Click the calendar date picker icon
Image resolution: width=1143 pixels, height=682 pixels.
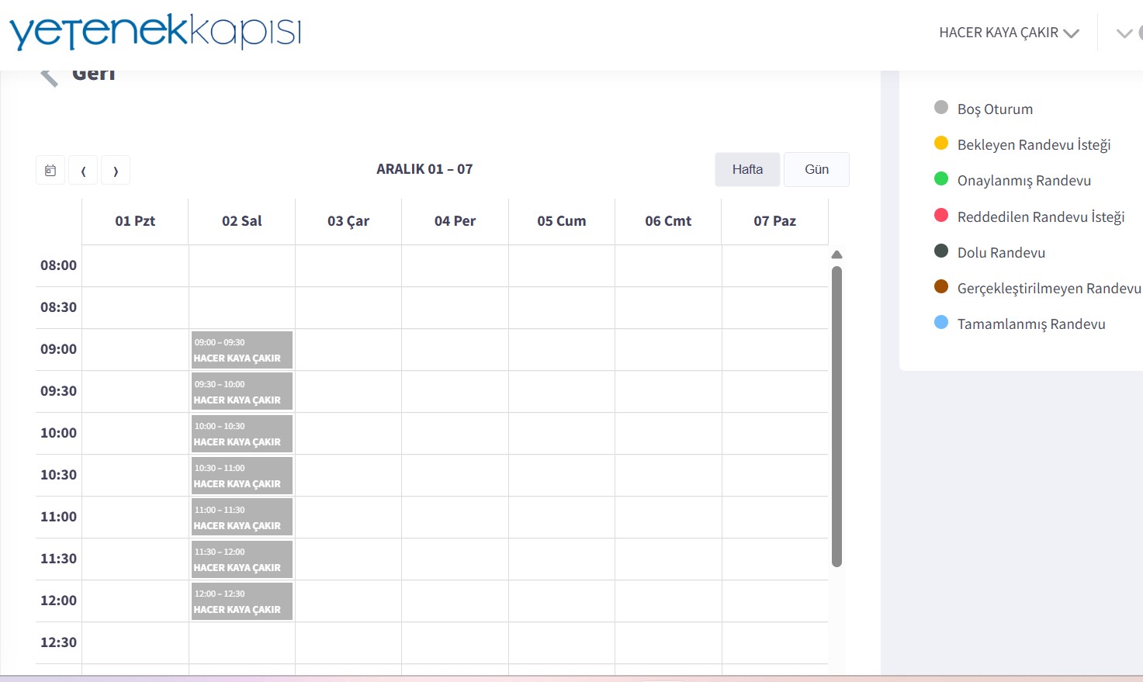point(50,171)
